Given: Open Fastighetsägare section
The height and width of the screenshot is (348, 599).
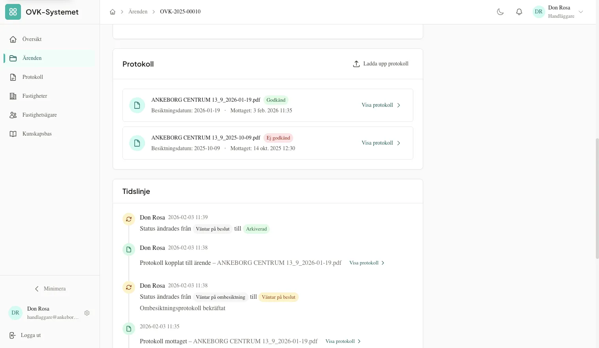Looking at the screenshot, I should [x=40, y=115].
